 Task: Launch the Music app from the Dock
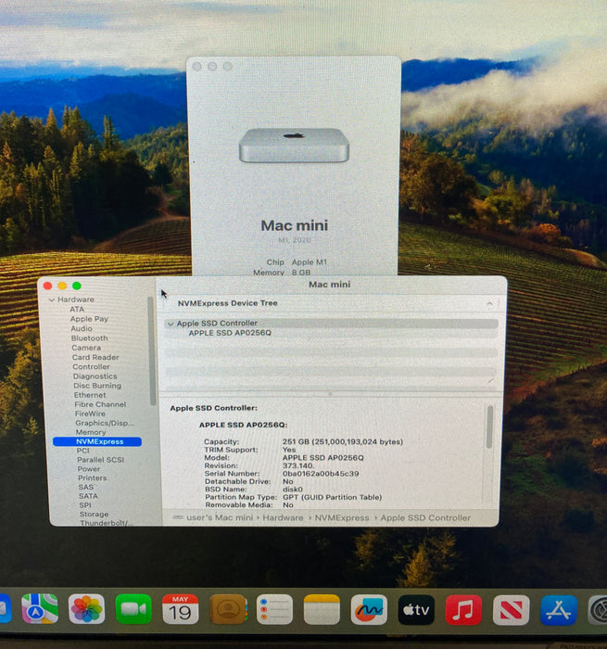click(463, 610)
